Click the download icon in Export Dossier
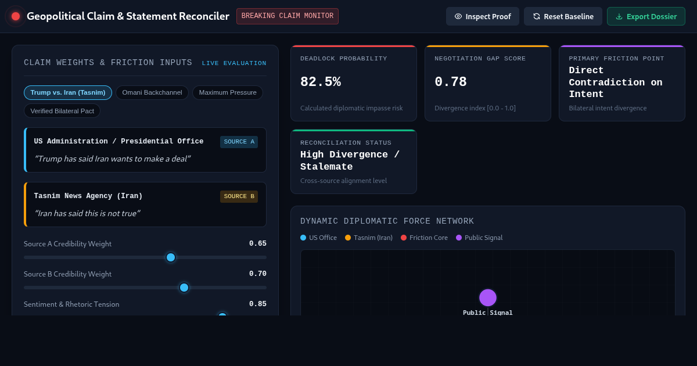This screenshot has width=697, height=366. 619,16
